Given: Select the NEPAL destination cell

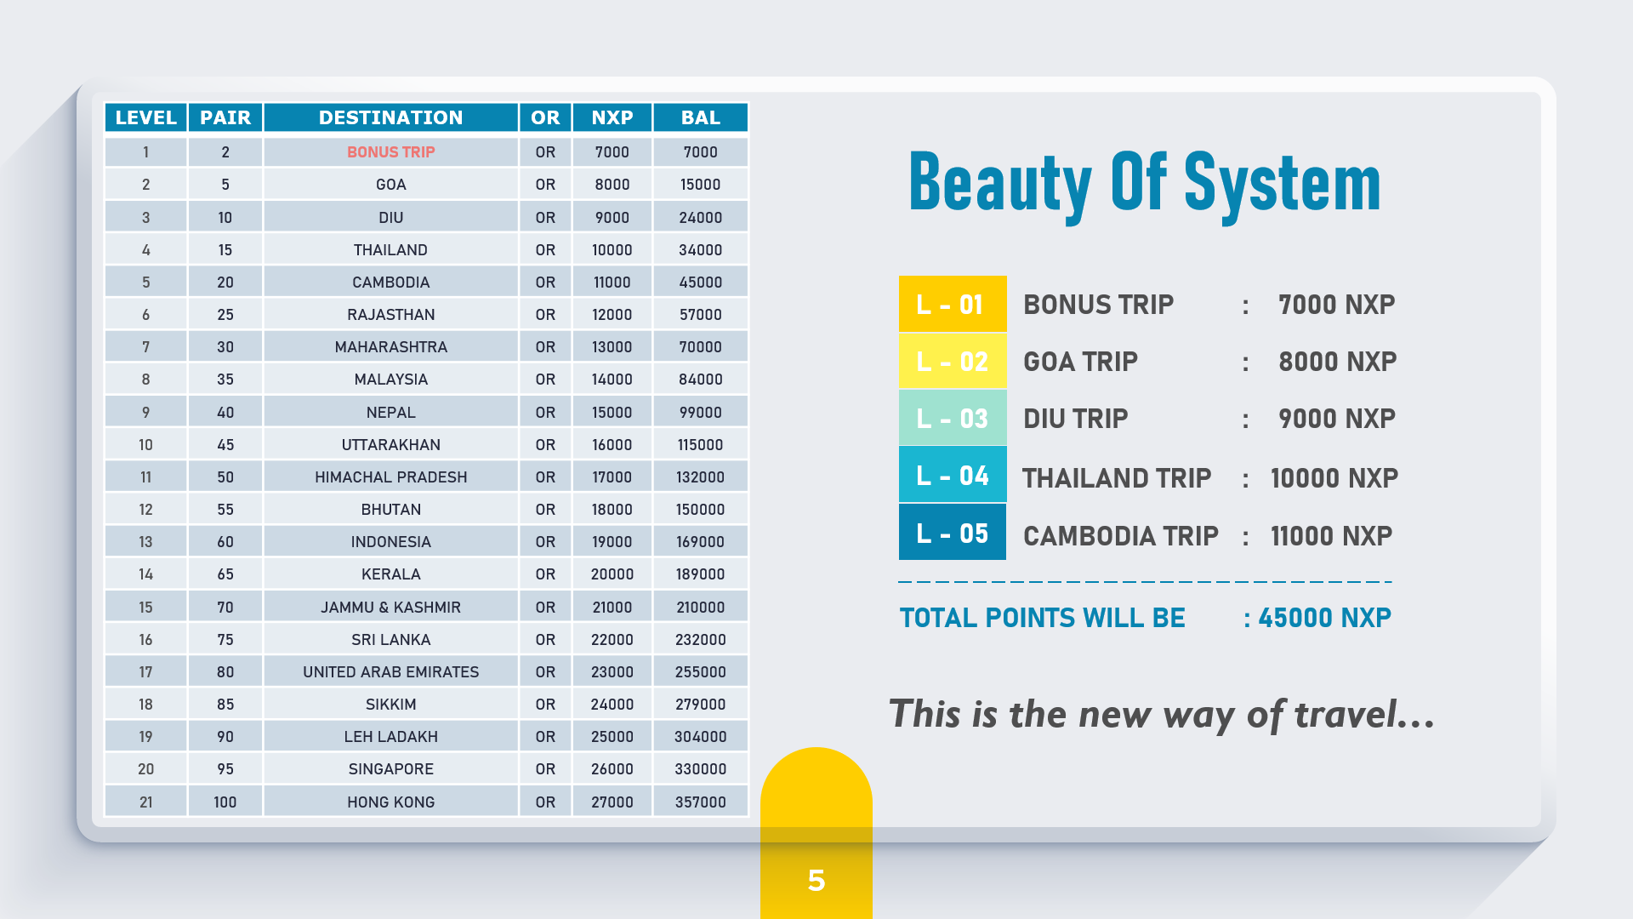Looking at the screenshot, I should (391, 413).
